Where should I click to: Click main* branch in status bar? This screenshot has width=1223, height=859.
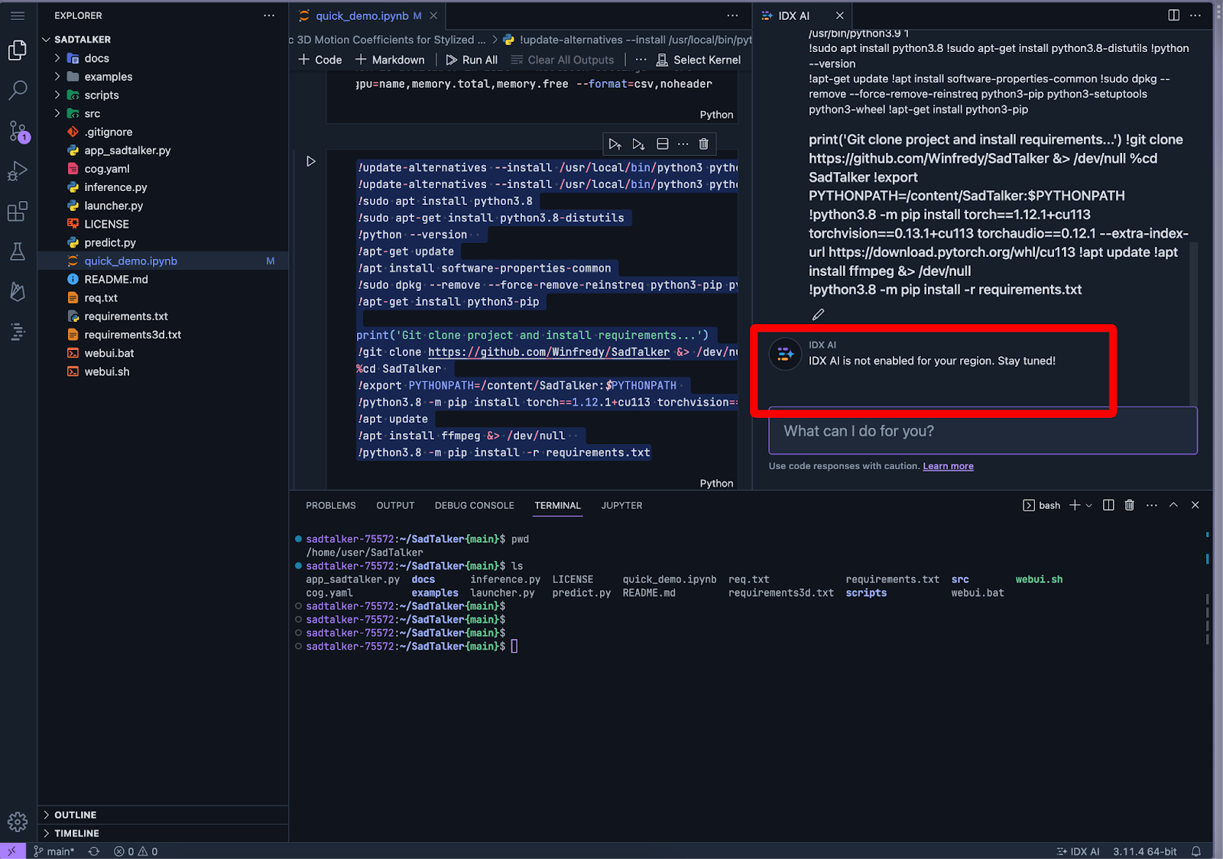tap(54, 851)
